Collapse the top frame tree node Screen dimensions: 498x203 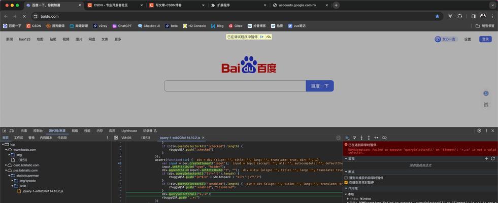pyautogui.click(x=3, y=144)
